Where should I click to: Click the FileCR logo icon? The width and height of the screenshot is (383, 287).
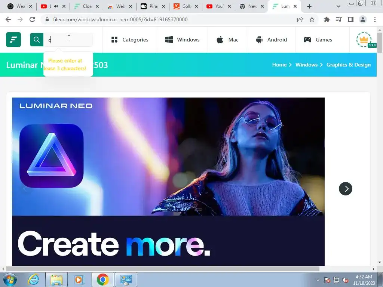pos(13,40)
